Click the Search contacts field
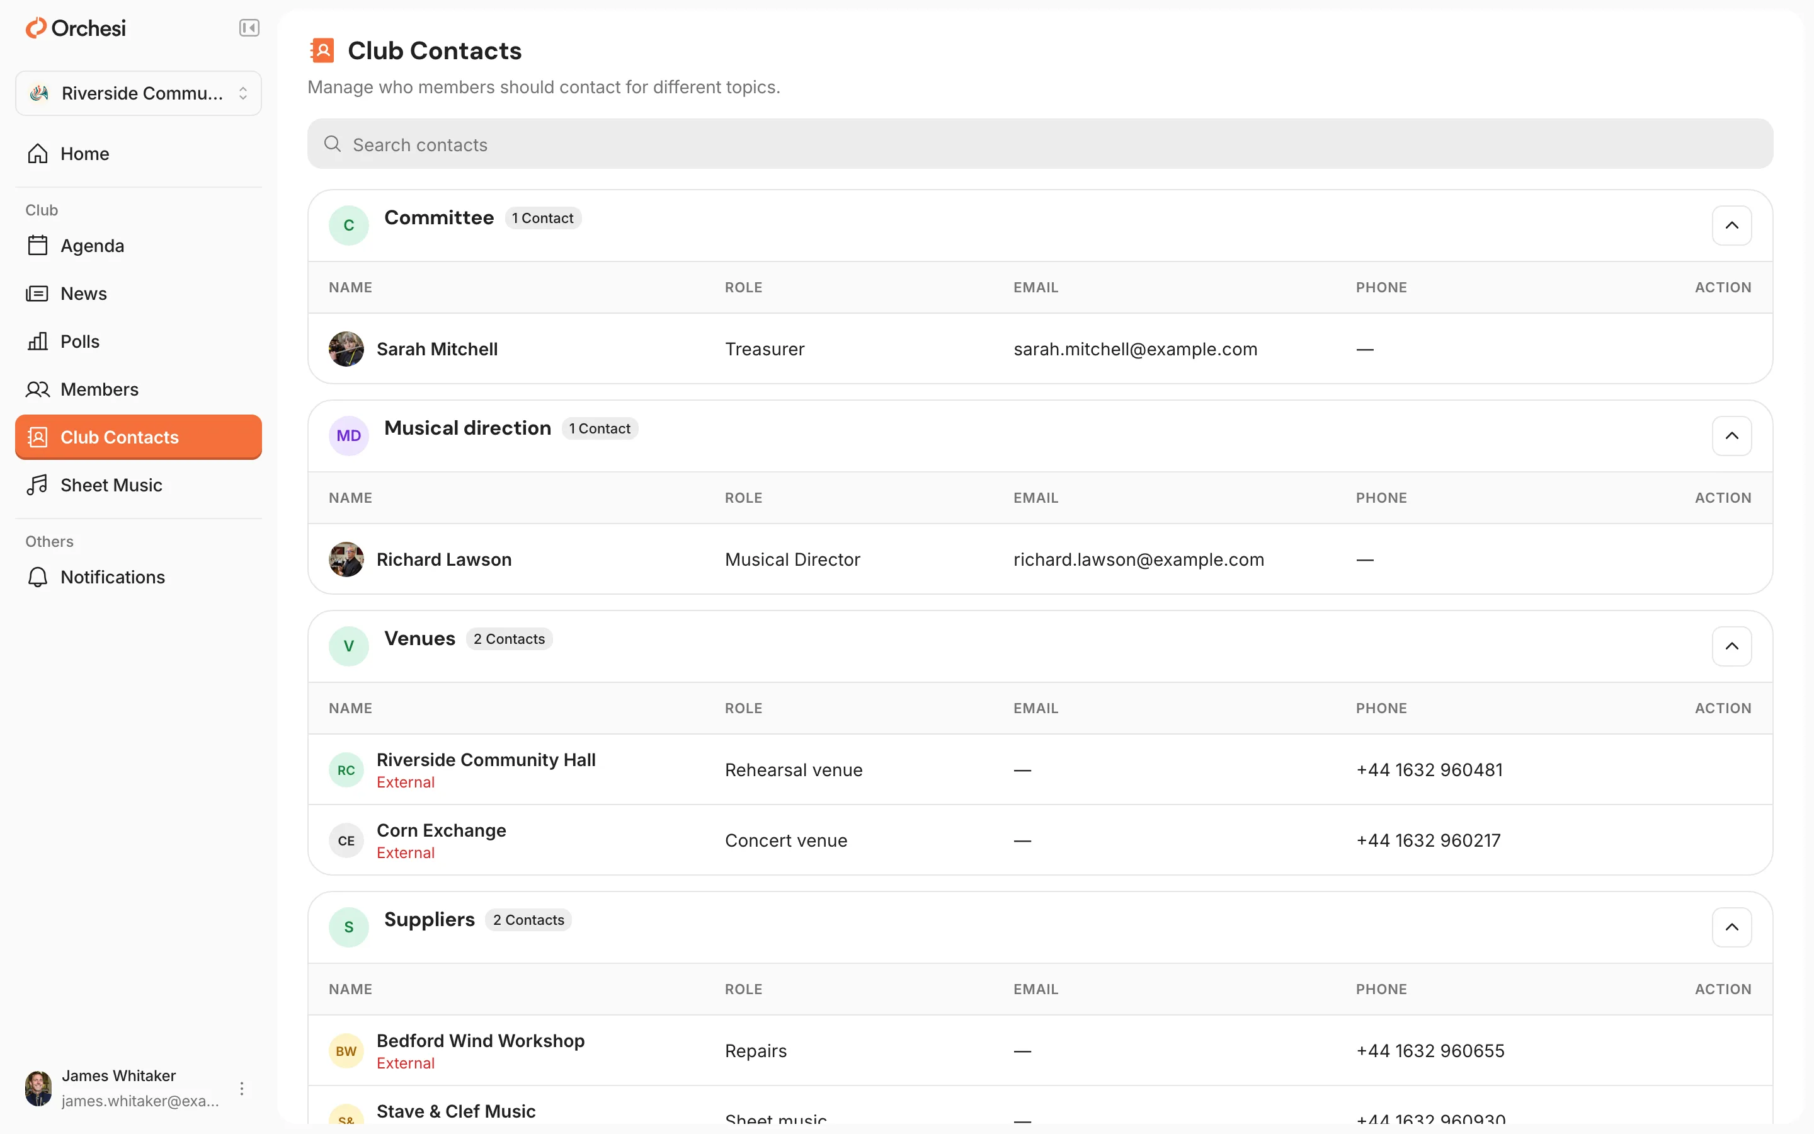The height and width of the screenshot is (1134, 1814). point(1040,144)
